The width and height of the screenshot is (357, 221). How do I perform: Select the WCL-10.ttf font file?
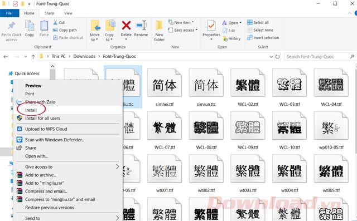[x=290, y=131]
